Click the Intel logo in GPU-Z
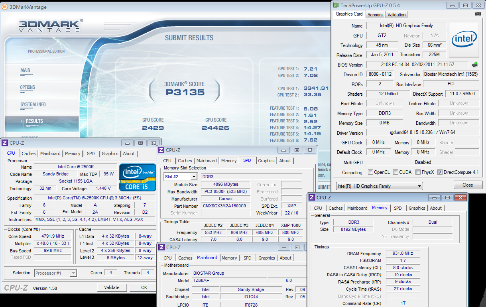The image size is (486, 307). tap(464, 39)
